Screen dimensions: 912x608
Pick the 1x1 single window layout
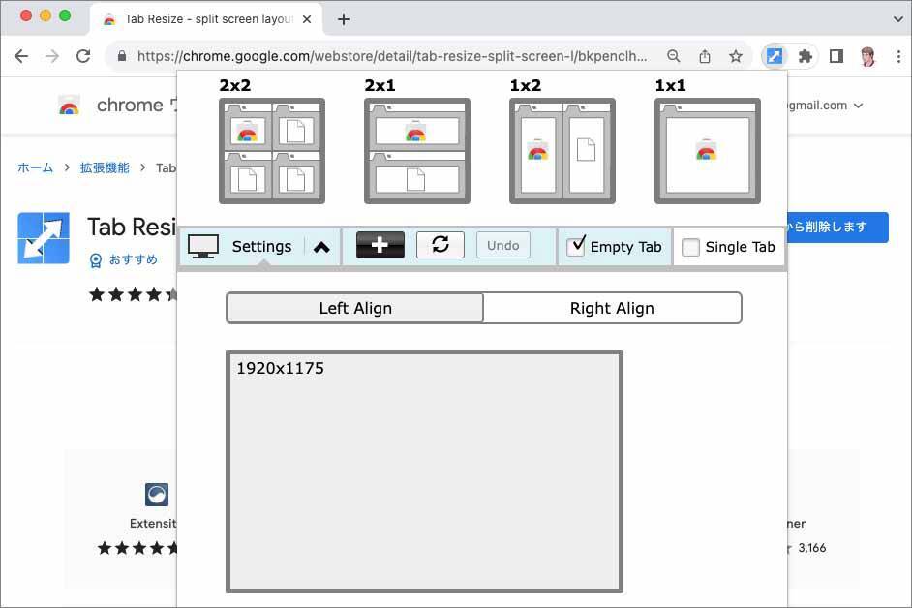pos(708,151)
